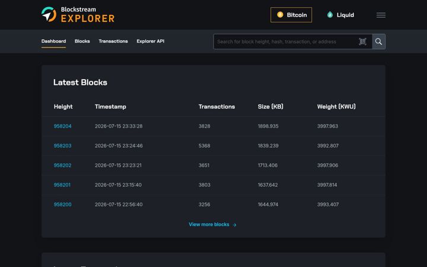Open block 958200

(63, 205)
